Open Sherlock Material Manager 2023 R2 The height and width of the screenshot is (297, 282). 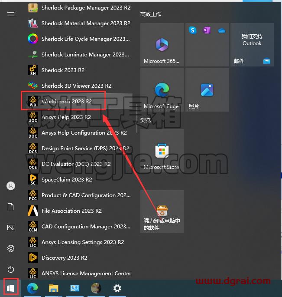79,23
